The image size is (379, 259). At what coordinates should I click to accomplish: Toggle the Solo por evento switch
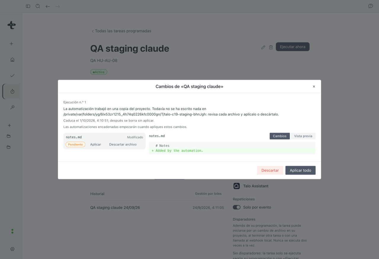pos(237,207)
